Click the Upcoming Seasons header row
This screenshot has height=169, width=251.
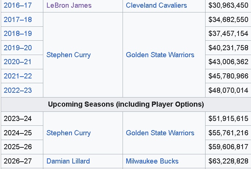click(x=126, y=104)
